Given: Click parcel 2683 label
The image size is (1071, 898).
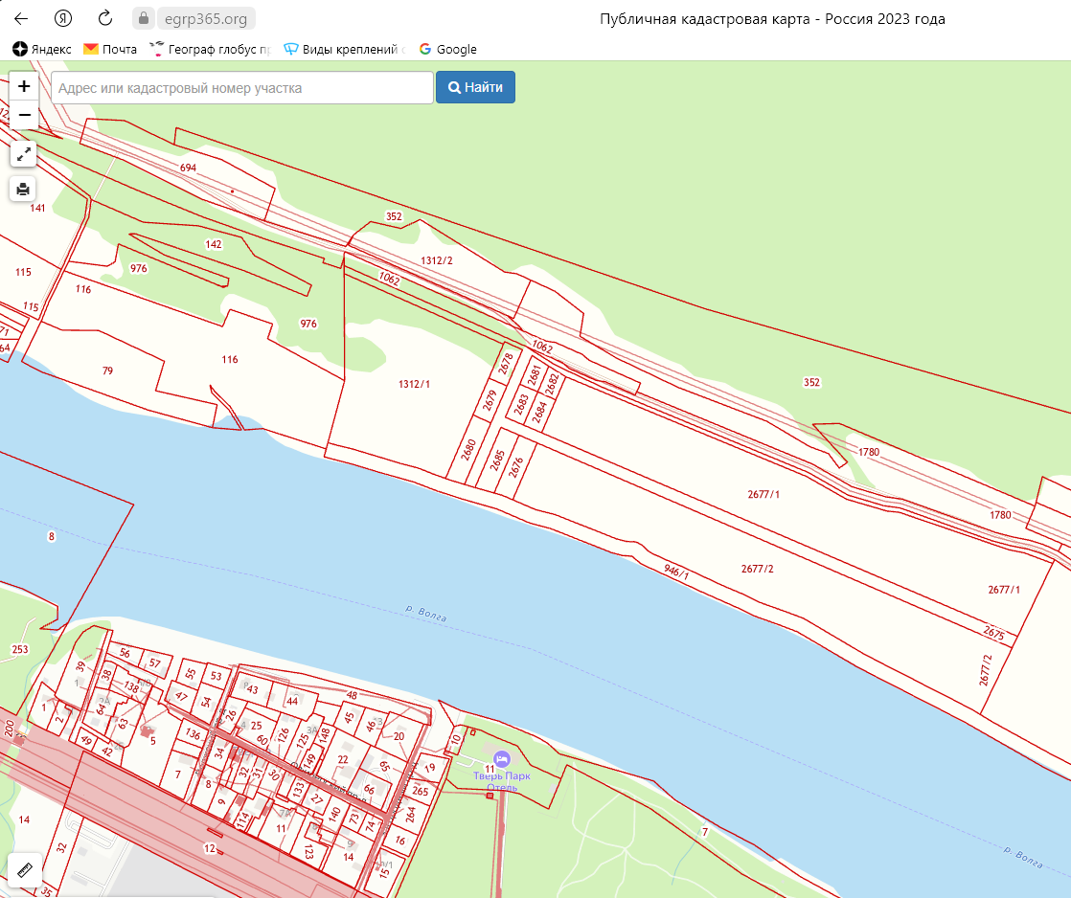Looking at the screenshot, I should click(522, 404).
